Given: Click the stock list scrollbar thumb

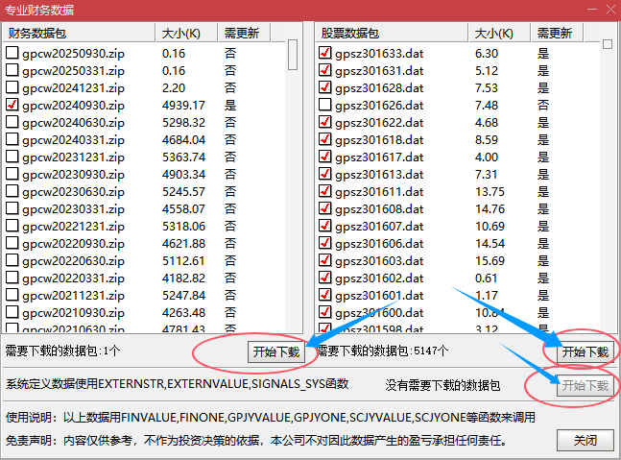Looking at the screenshot, I should pos(607,45).
